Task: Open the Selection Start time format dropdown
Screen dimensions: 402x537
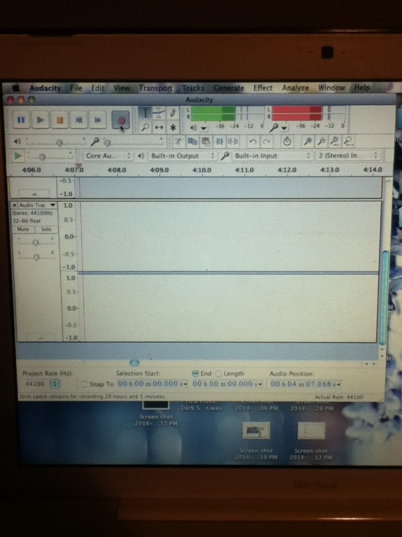Action: 185,384
